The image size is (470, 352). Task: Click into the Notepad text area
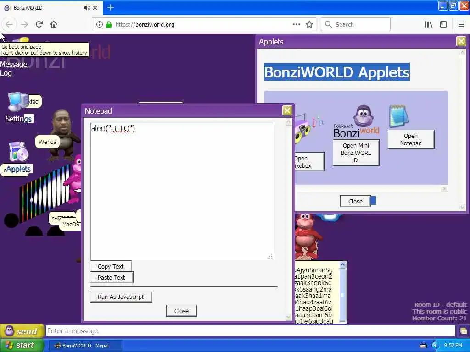pyautogui.click(x=182, y=191)
